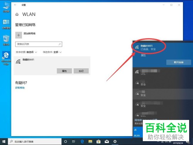Launch Edge from the taskbar
193x145 pixels.
[x=82, y=142]
